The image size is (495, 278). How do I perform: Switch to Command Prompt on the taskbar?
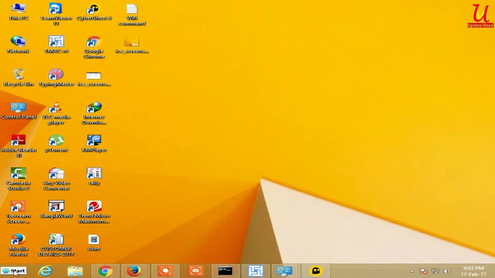point(225,271)
